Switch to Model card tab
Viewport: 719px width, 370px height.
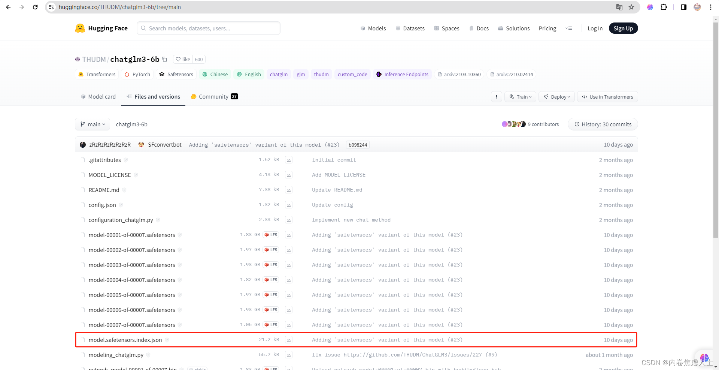pyautogui.click(x=98, y=97)
